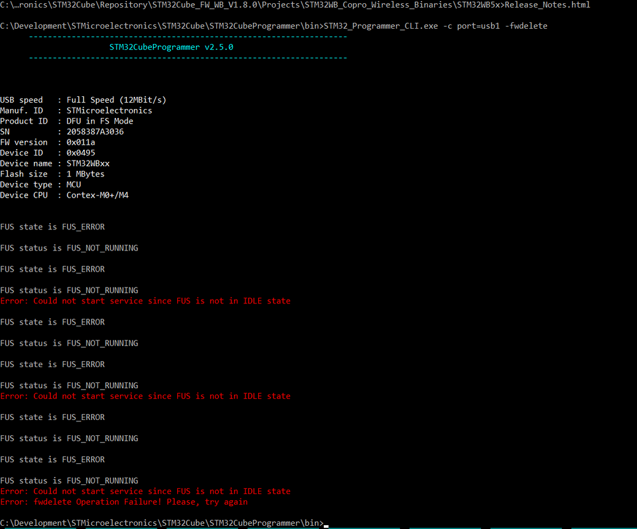Click the 'Manuf. ID : STMicroelectronics' line

tap(76, 110)
